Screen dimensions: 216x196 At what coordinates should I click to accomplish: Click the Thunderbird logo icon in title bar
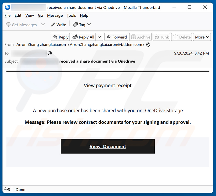(7, 7)
